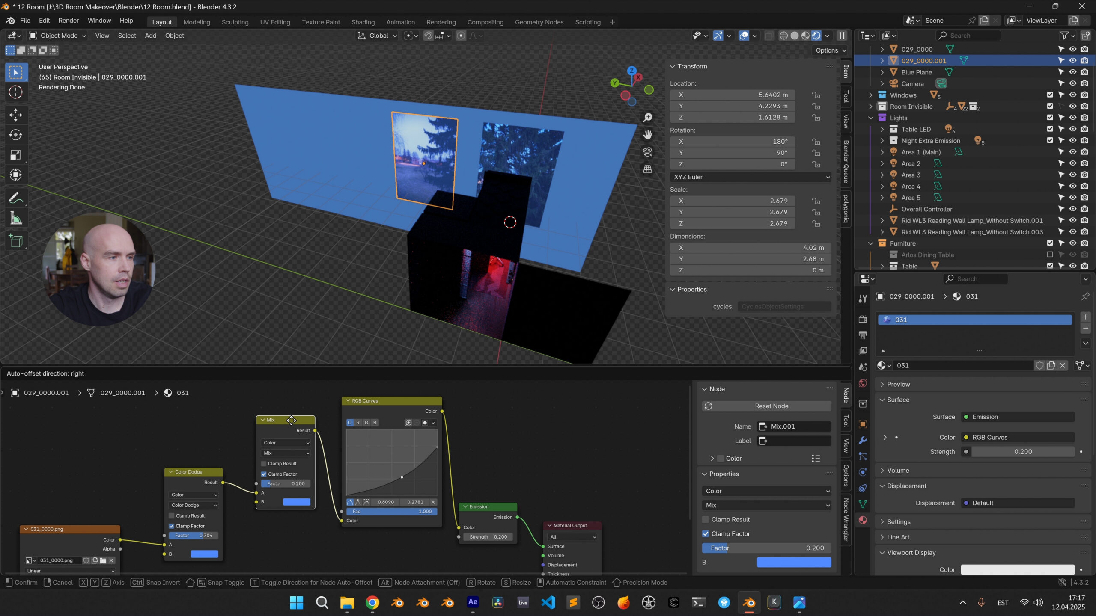Open the Mix blend type dropdown in Node Properties

pos(766,505)
